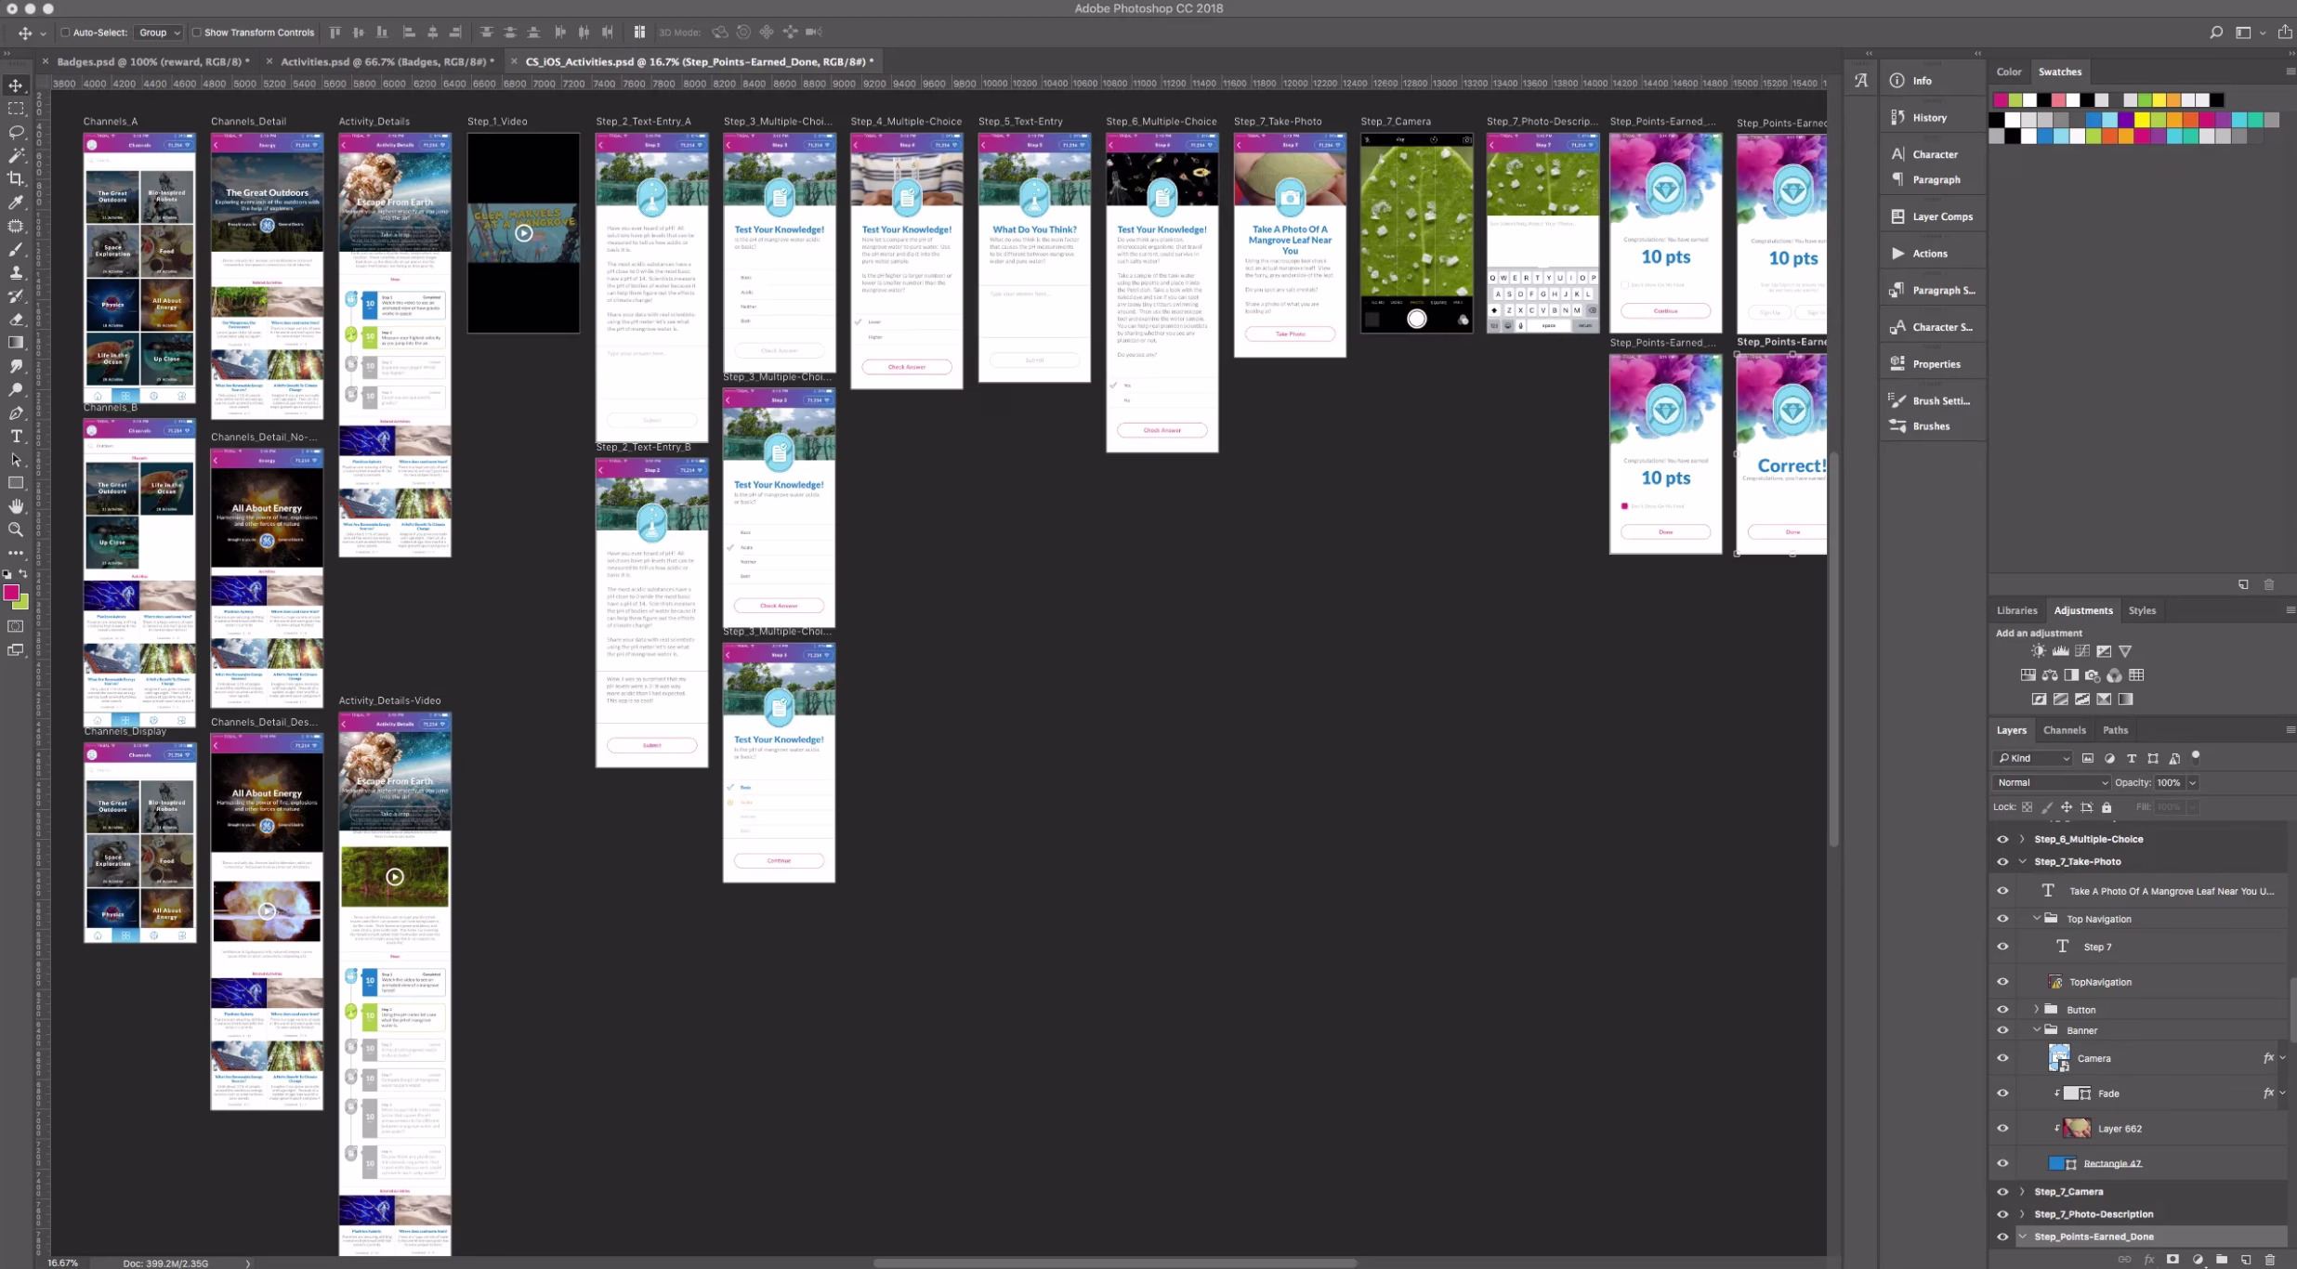The height and width of the screenshot is (1269, 2297).
Task: Hide the Camera layer visibility
Action: coord(2002,1057)
